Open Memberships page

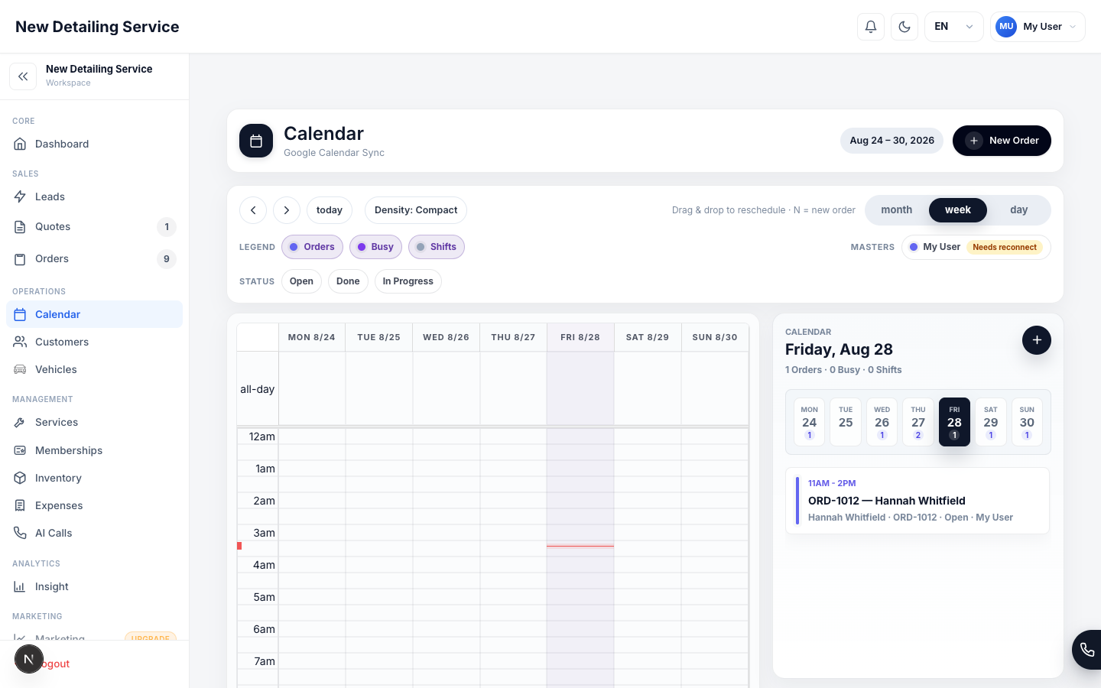(x=94, y=450)
